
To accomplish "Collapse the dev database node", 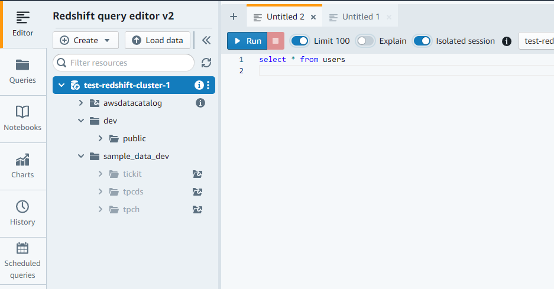I will (81, 121).
